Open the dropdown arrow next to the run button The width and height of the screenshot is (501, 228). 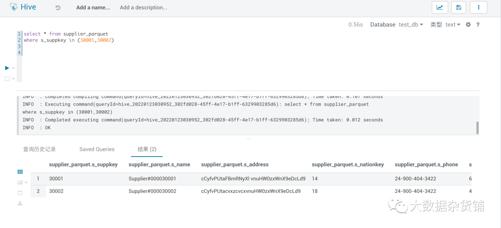[13, 68]
